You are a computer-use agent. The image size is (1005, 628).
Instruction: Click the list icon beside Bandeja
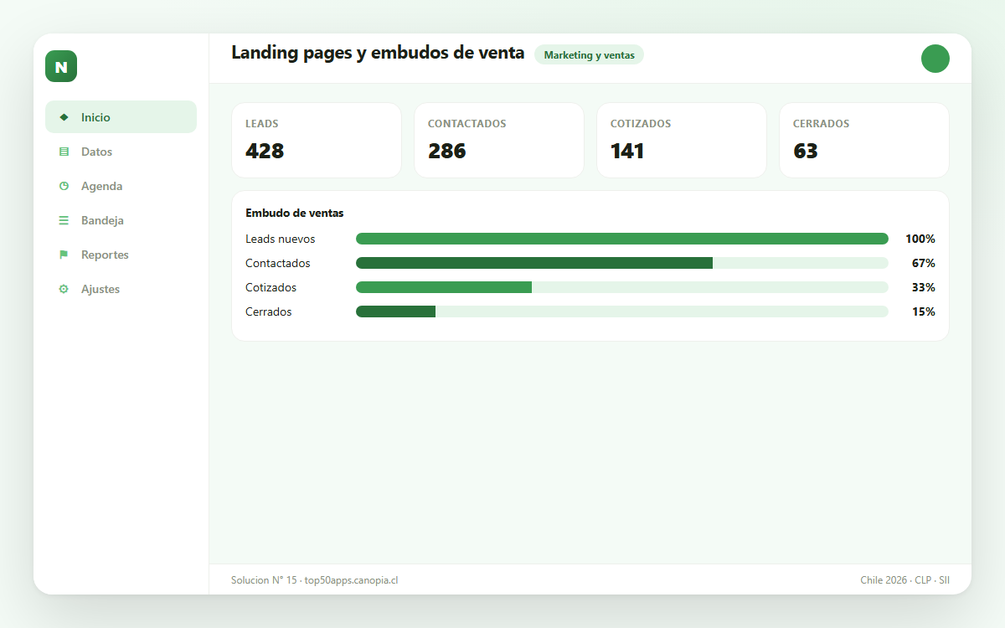pos(64,220)
